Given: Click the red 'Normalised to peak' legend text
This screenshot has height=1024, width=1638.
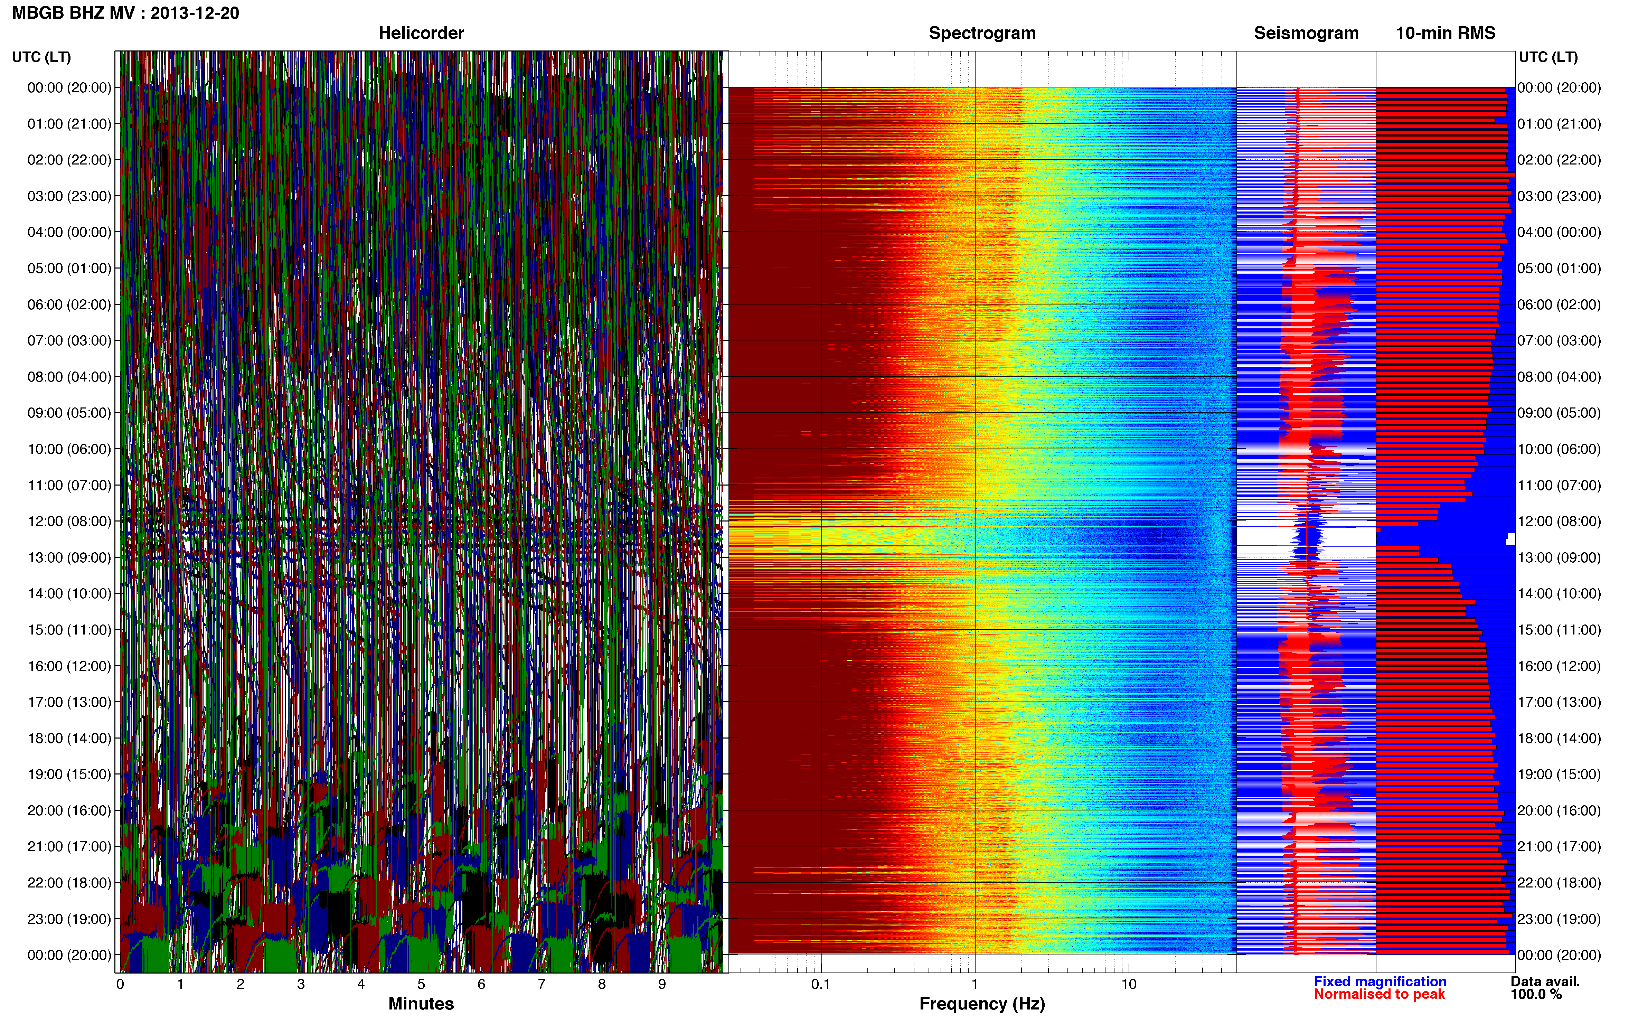Looking at the screenshot, I should click(x=1379, y=994).
